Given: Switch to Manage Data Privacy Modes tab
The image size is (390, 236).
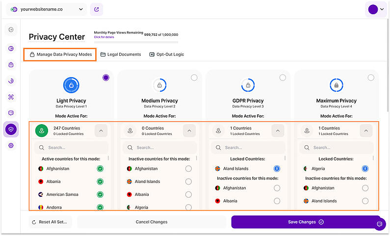Looking at the screenshot, I should point(61,54).
